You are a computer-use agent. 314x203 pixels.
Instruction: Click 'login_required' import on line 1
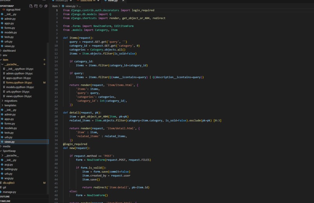pyautogui.click(x=143, y=10)
